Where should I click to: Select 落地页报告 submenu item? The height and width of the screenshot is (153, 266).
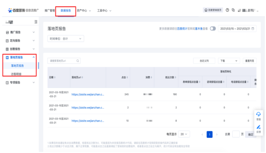coord(18,66)
